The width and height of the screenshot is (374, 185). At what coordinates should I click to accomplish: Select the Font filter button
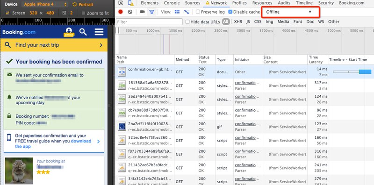pos(298,21)
